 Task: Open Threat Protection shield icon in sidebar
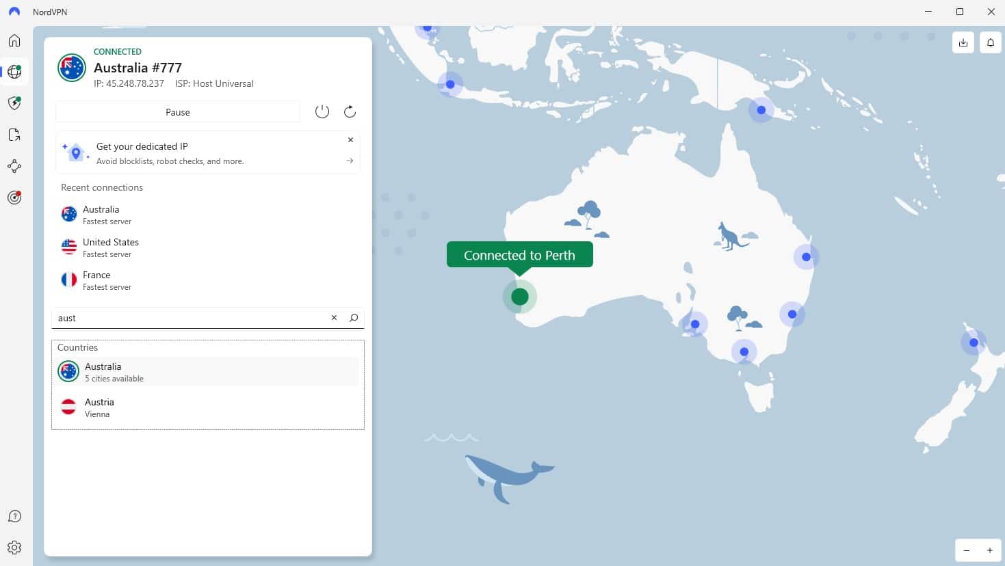(x=14, y=103)
